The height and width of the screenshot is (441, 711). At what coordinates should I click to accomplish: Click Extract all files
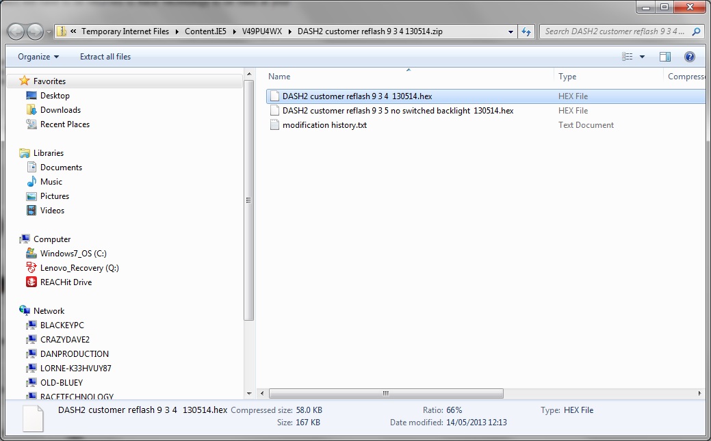tap(105, 57)
